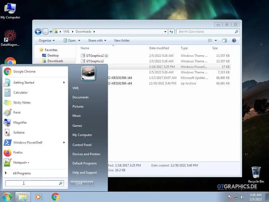
Task: Open Windows Media Player taskbar icon
Action: 39,197
